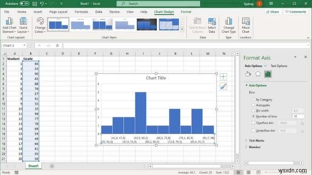Close the Format Axis pane
The image size is (312, 175).
click(x=306, y=57)
